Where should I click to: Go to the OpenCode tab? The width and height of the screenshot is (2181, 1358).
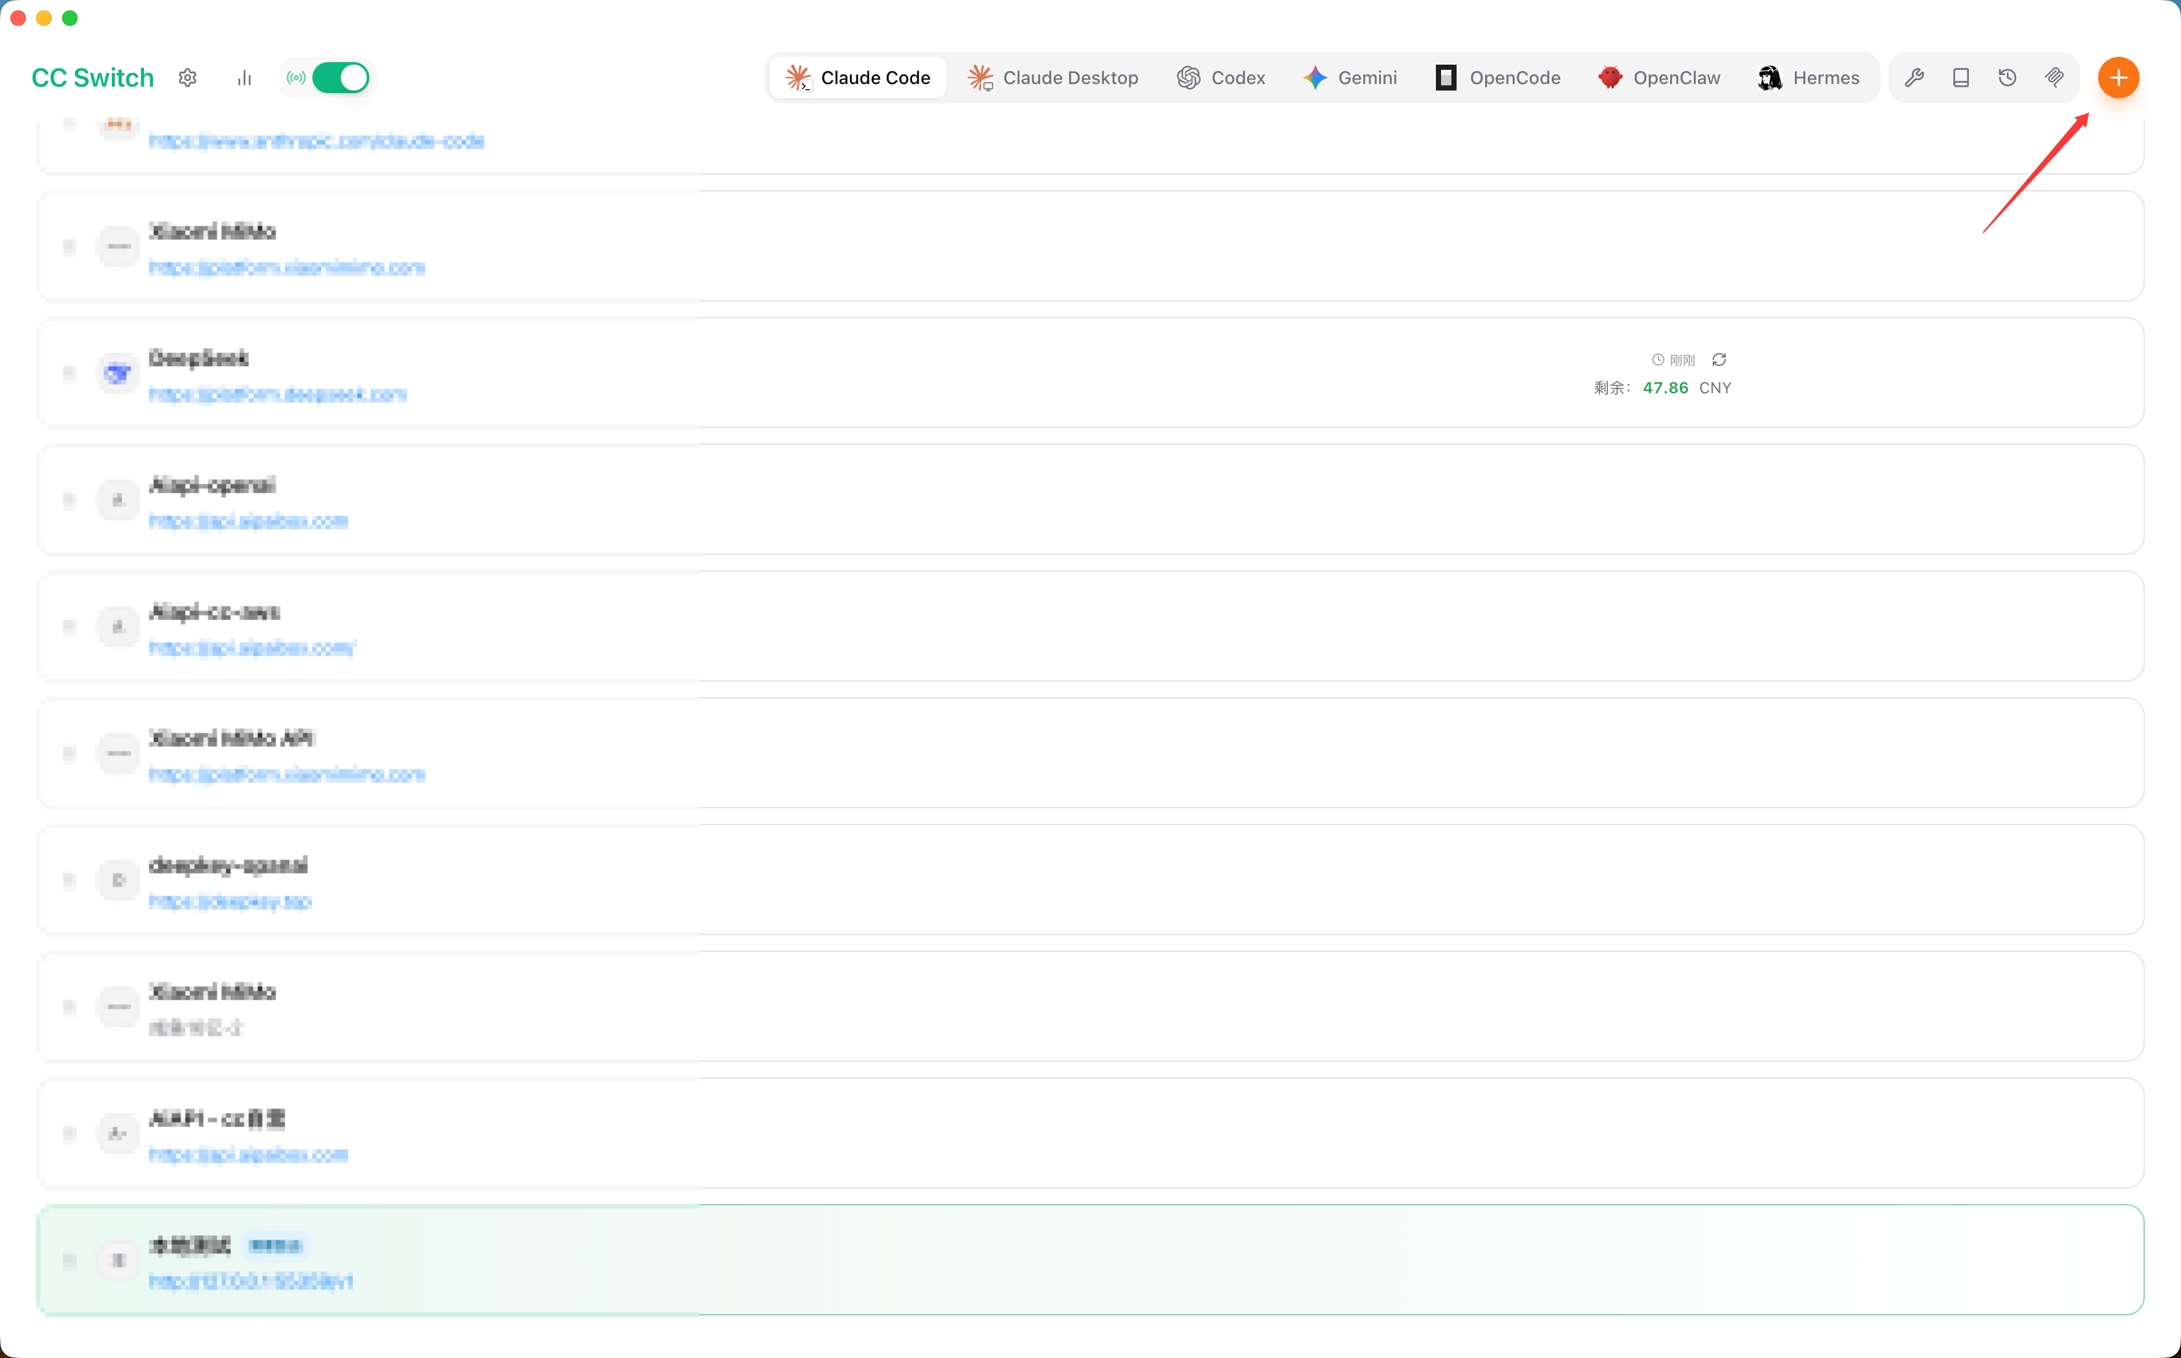click(x=1497, y=78)
